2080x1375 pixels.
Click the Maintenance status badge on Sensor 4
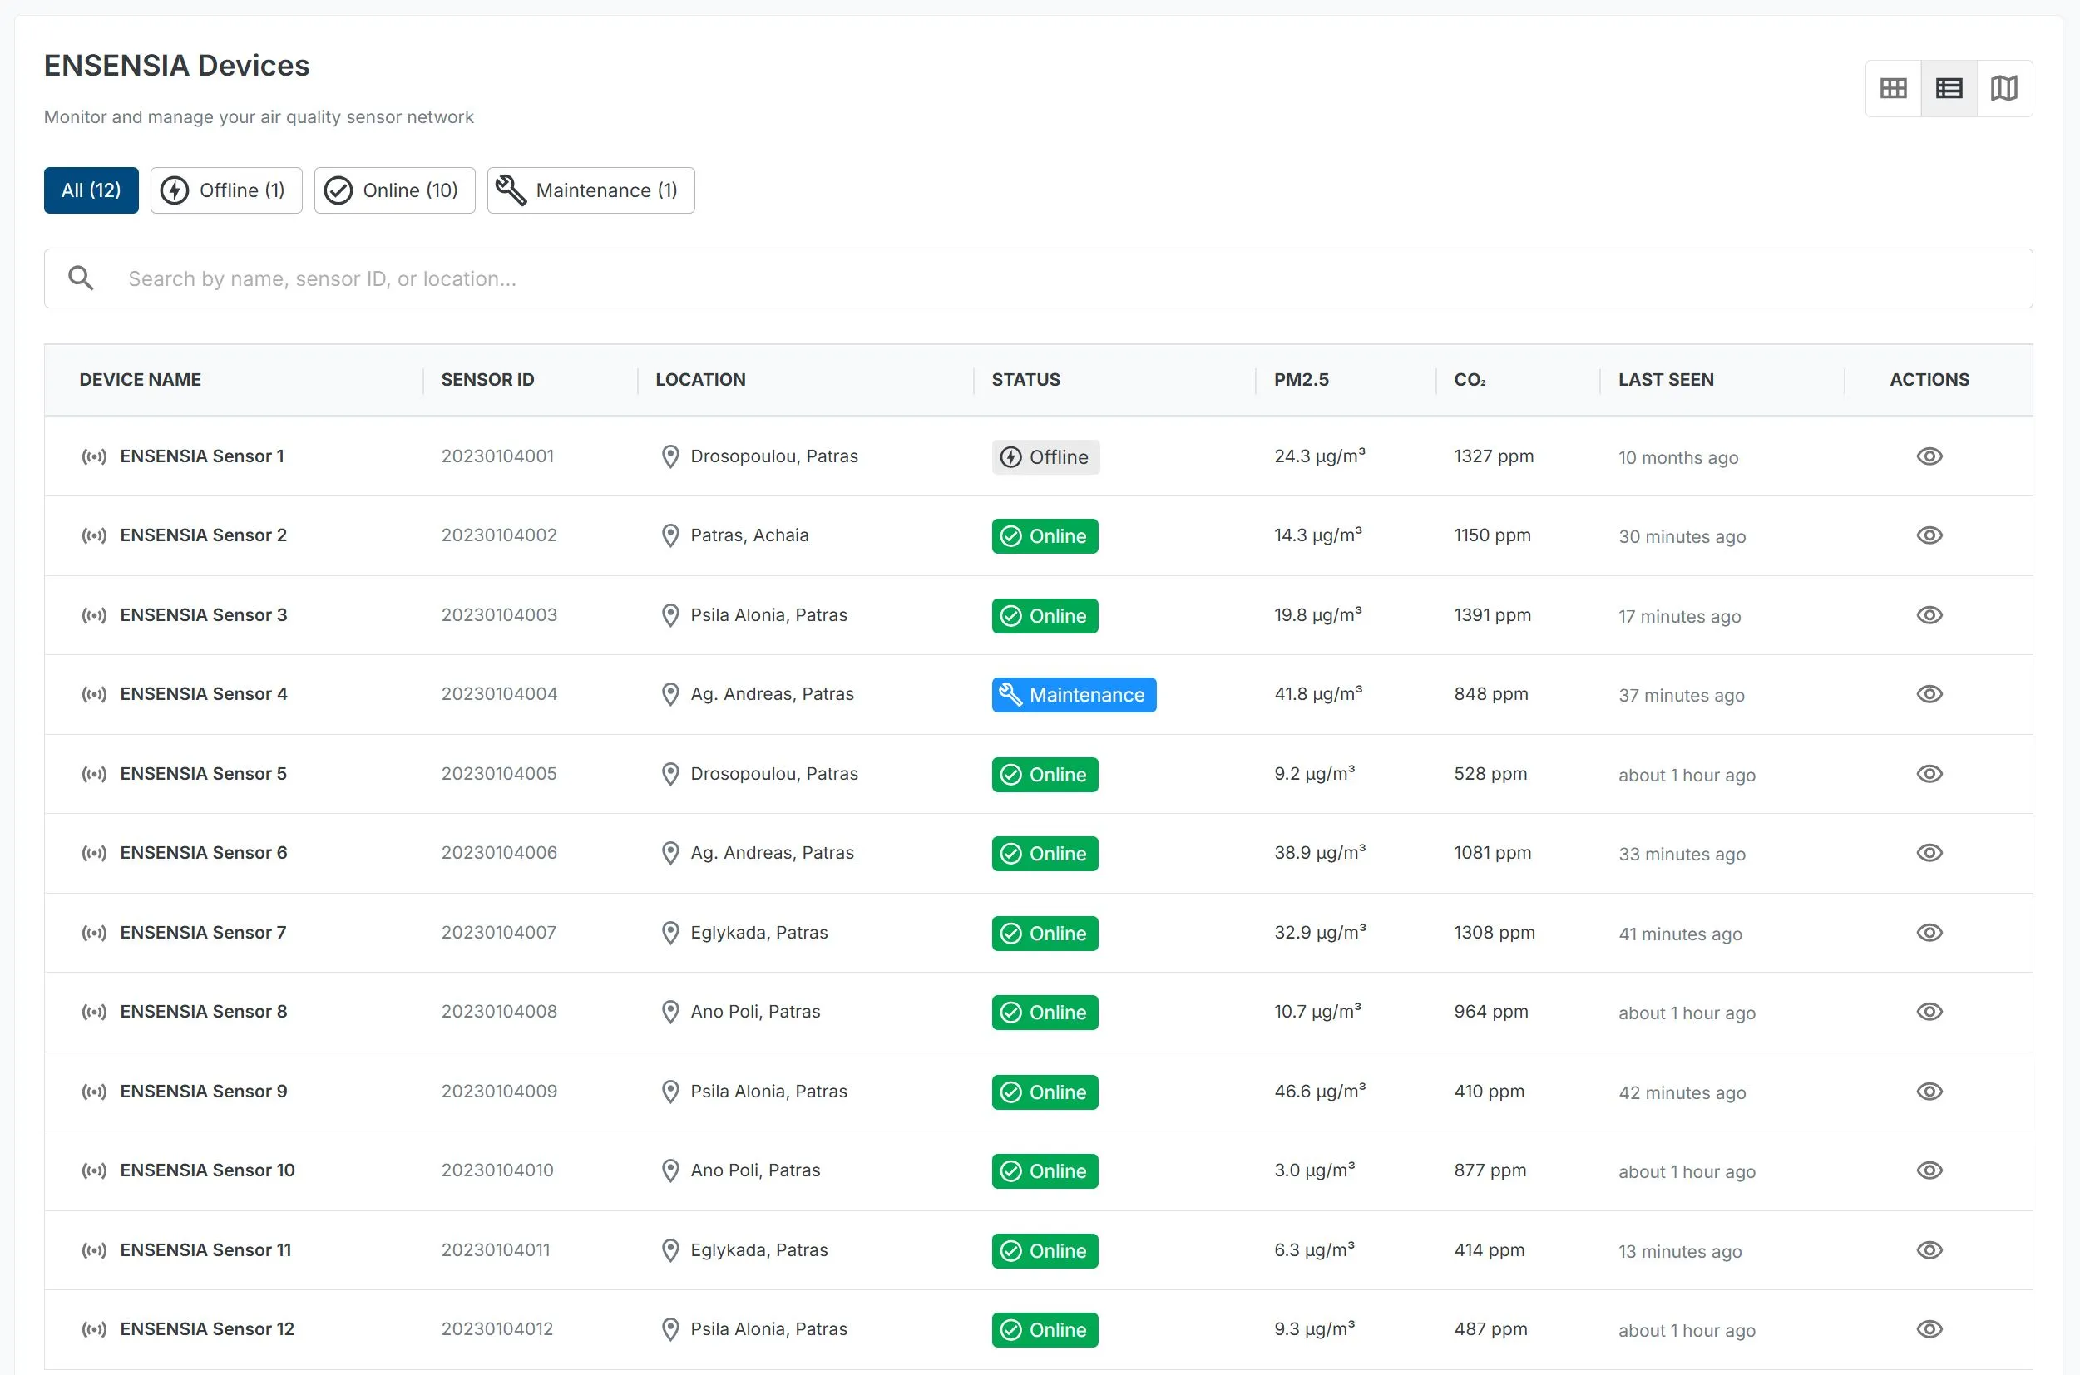(1073, 695)
